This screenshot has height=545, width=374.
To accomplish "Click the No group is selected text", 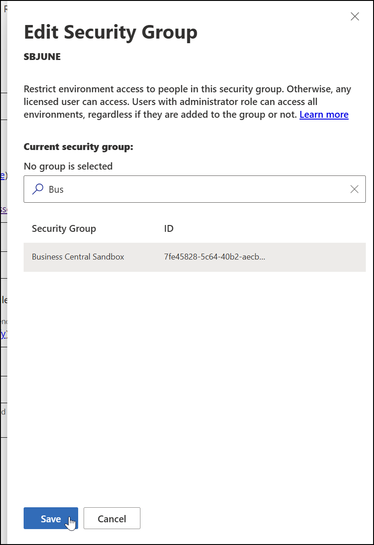I will point(68,166).
